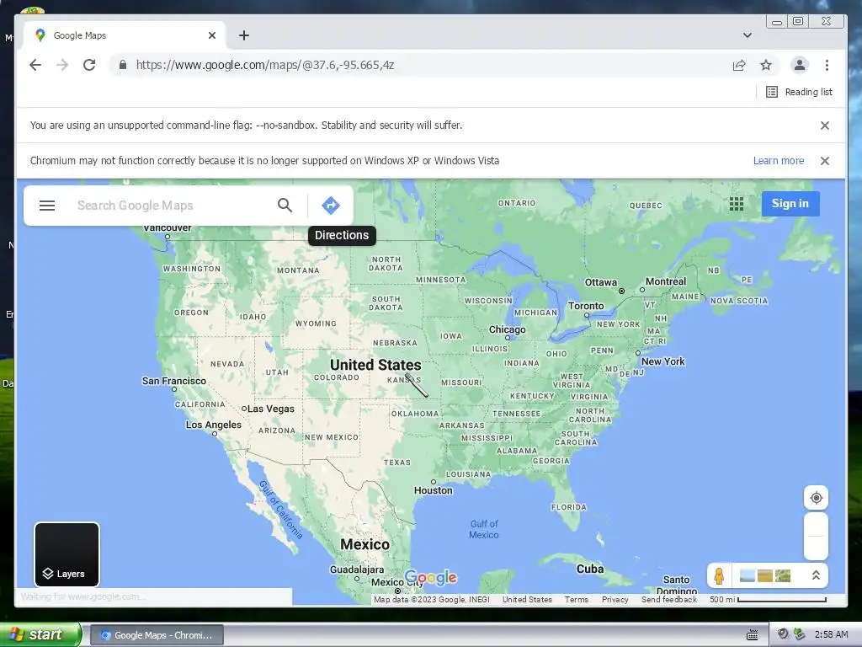Click the Montreal city label
Image resolution: width=862 pixels, height=647 pixels.
[x=666, y=281]
